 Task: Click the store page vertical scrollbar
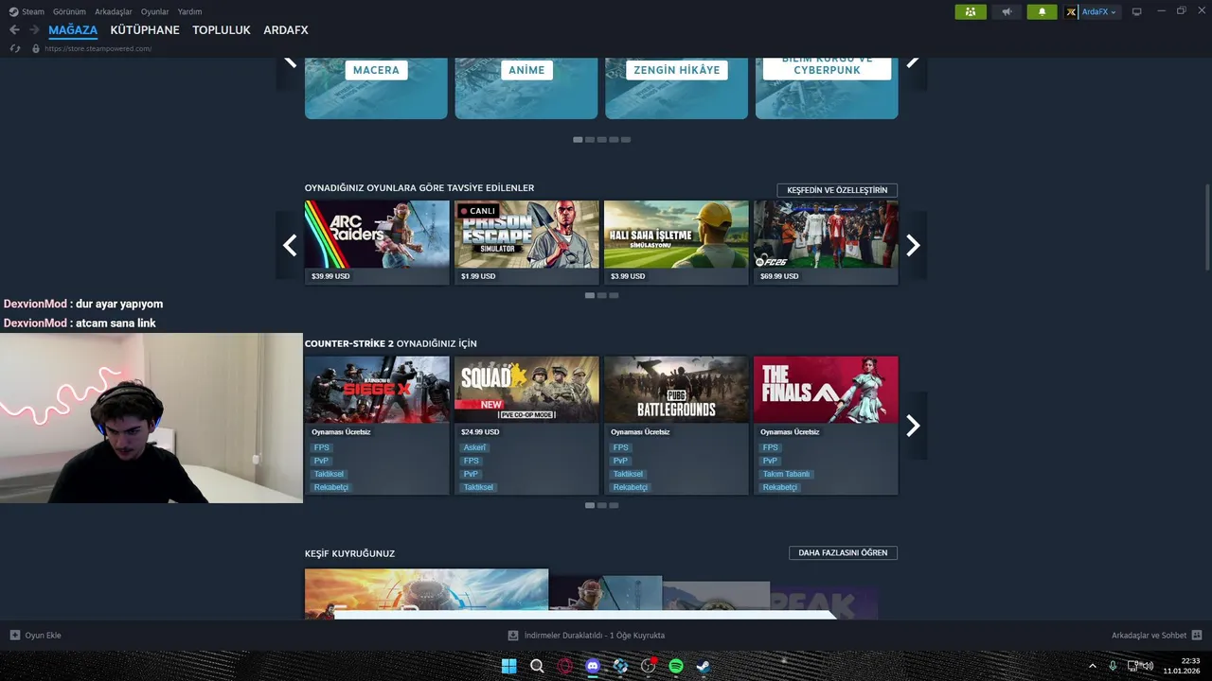coord(1207,225)
